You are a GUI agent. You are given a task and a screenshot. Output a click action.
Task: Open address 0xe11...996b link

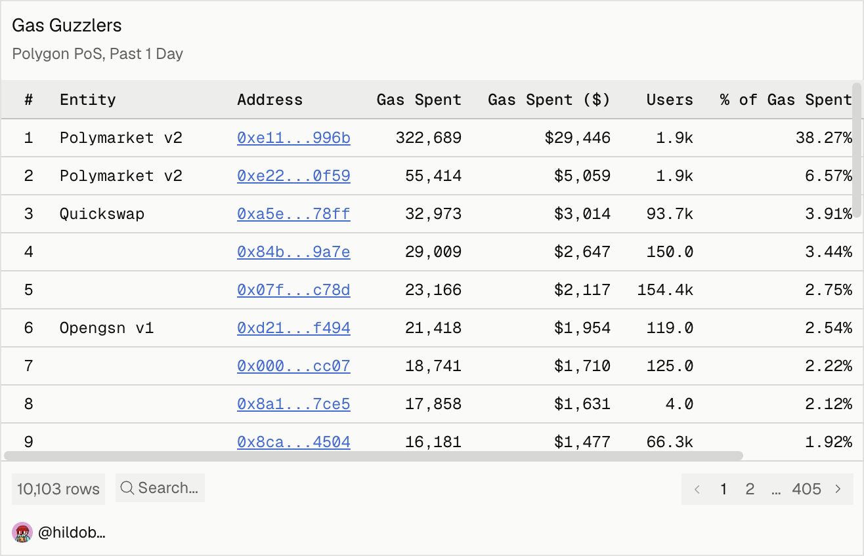[x=293, y=138]
